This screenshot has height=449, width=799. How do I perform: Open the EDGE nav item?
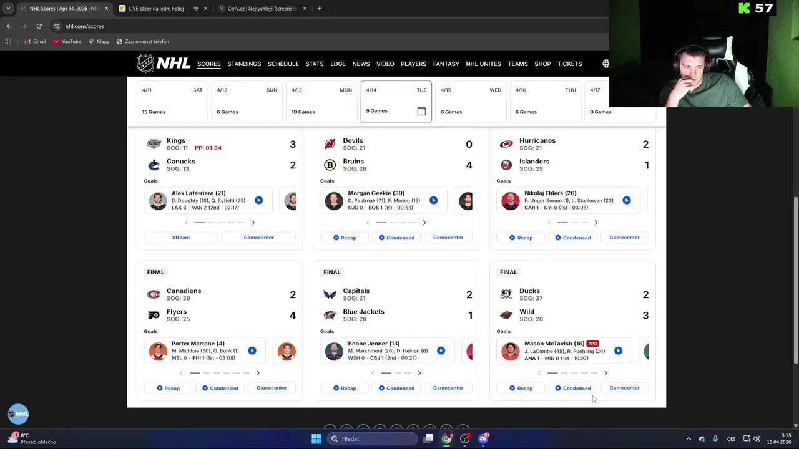[338, 64]
